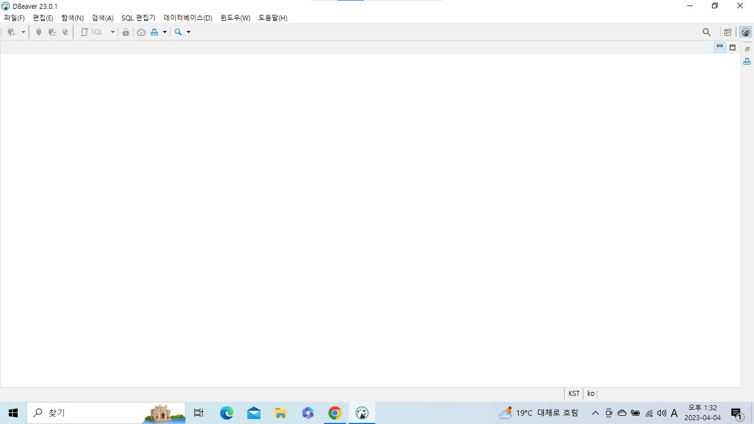Open the dropdown beside blue boxes icon

(x=164, y=32)
